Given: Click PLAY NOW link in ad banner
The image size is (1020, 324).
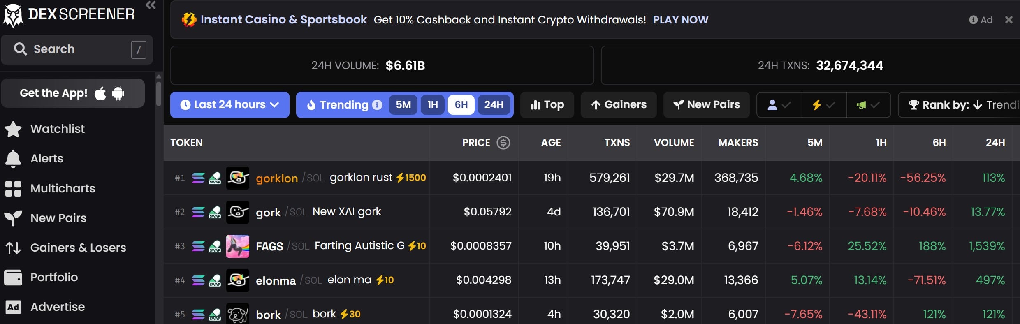Looking at the screenshot, I should pos(681,20).
